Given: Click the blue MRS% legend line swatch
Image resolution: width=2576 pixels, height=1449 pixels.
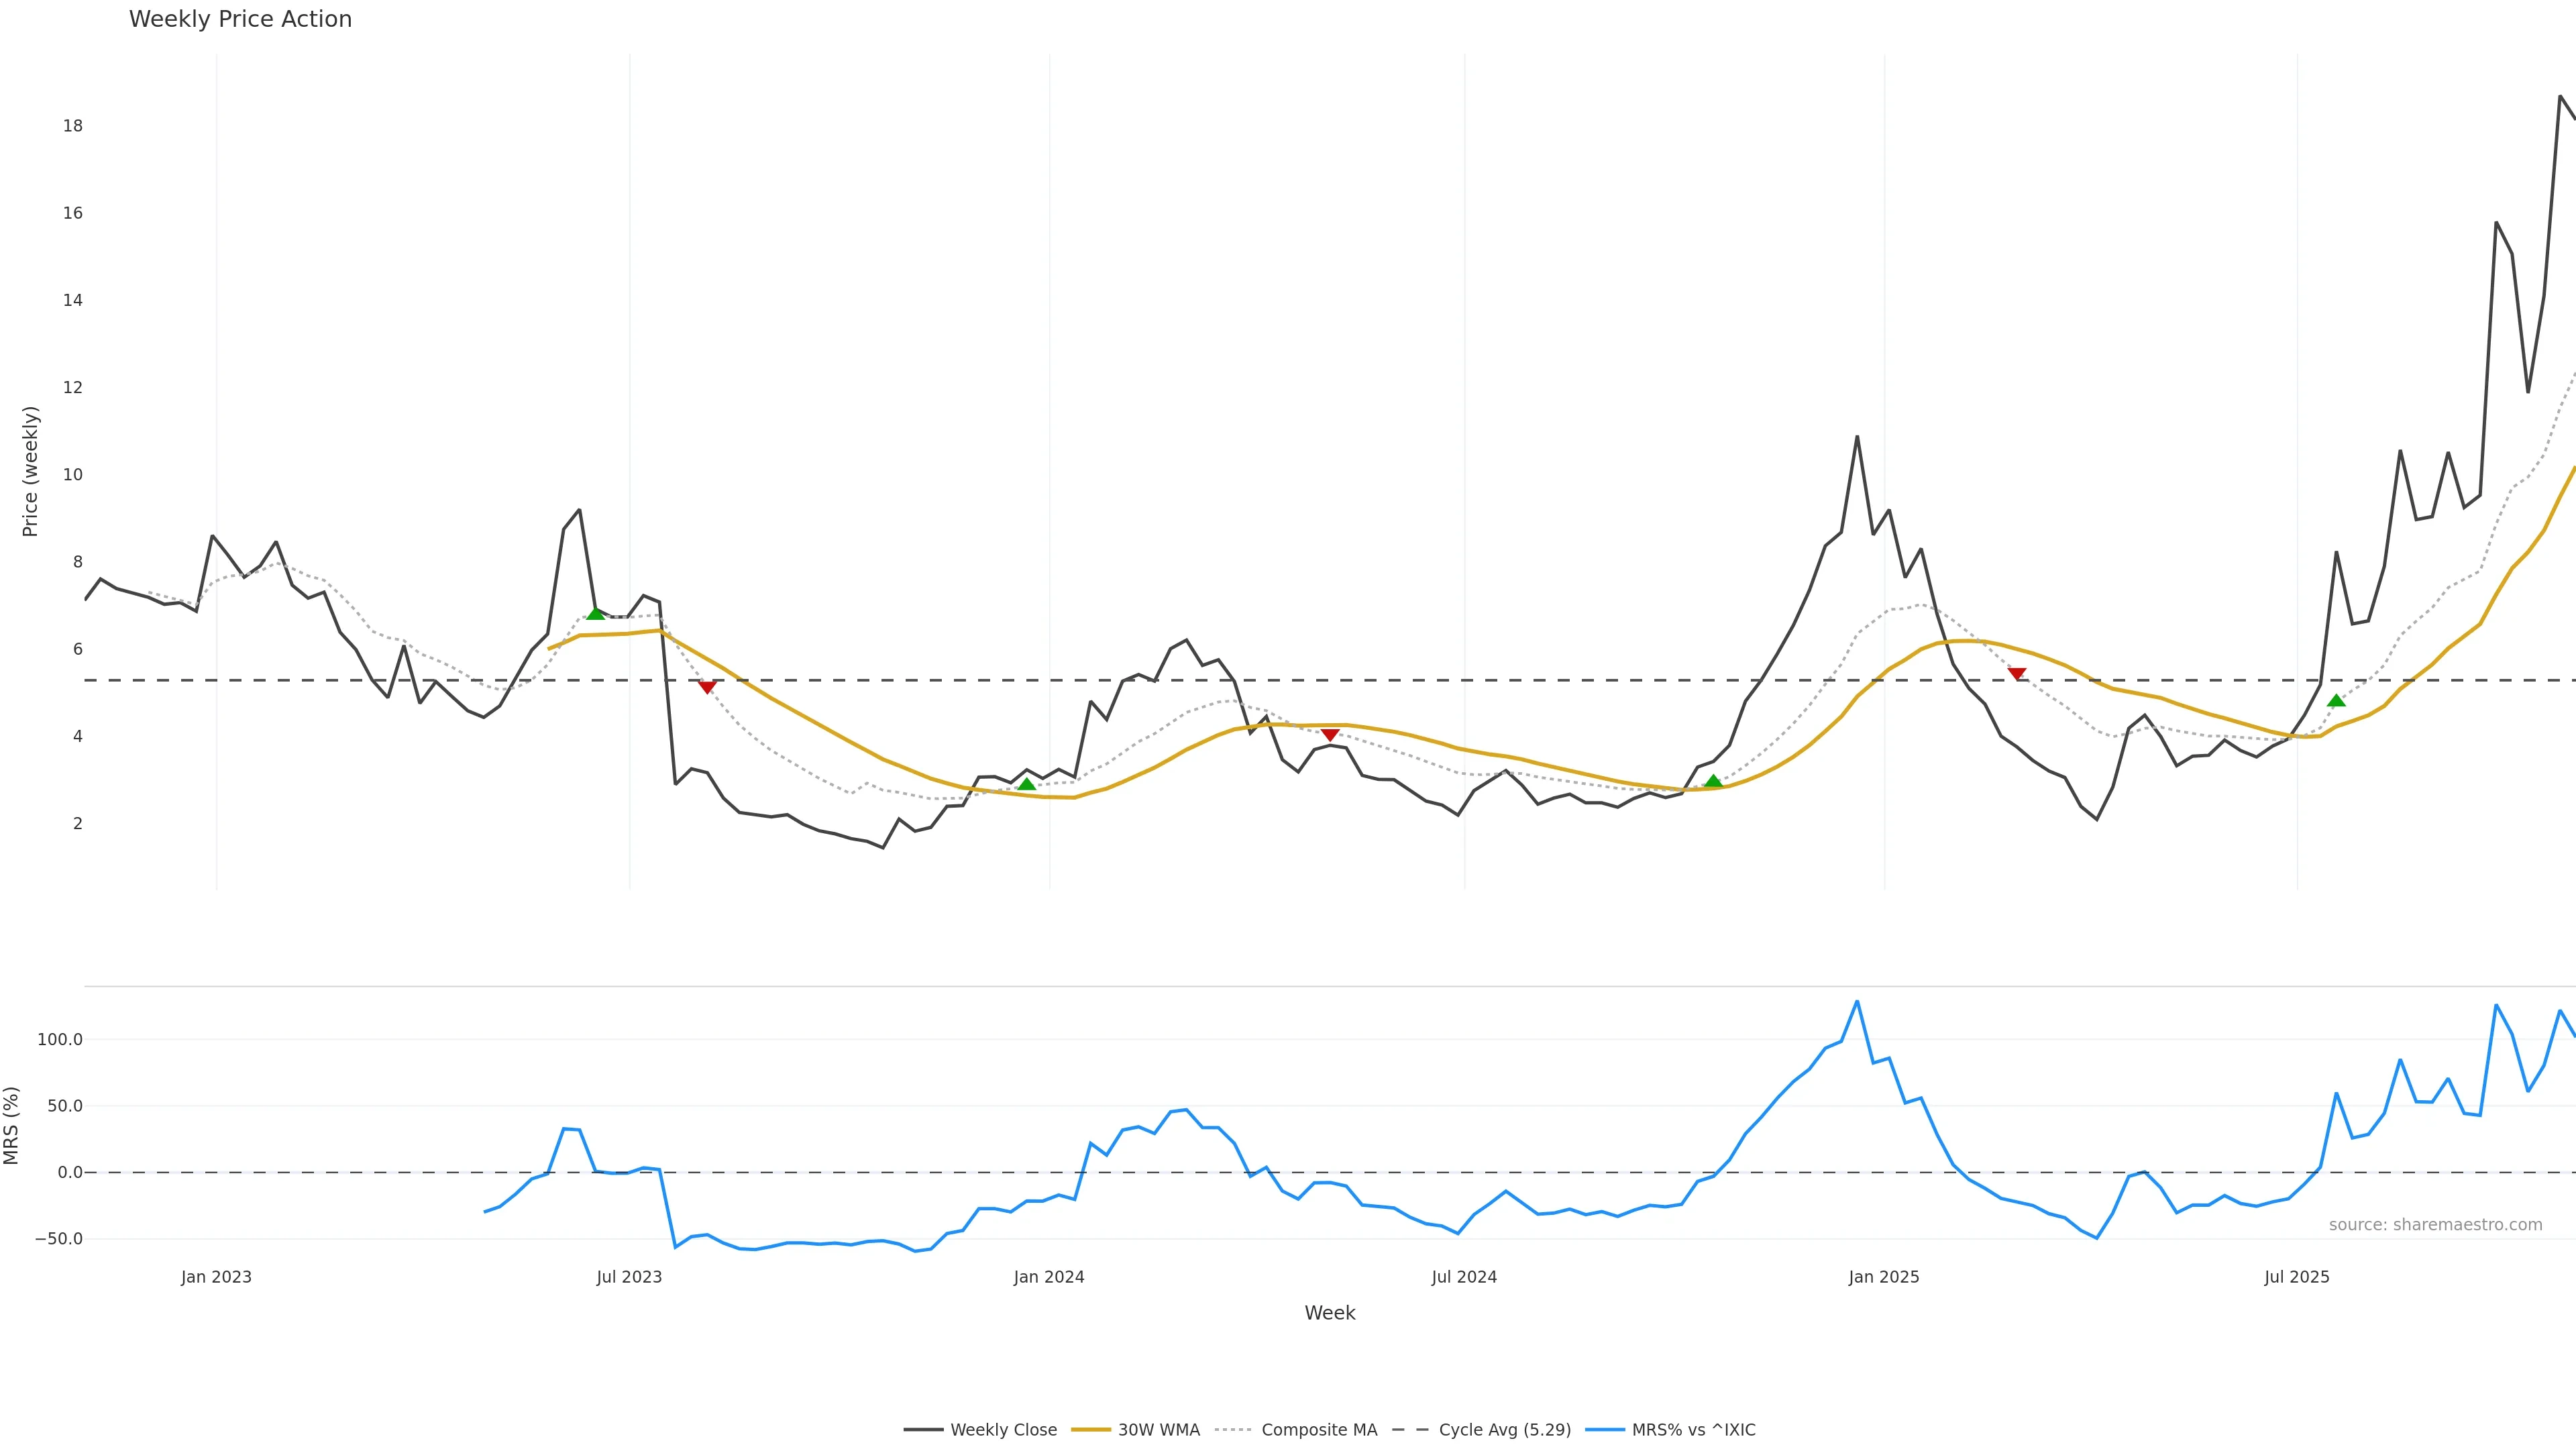Looking at the screenshot, I should (x=1605, y=1430).
